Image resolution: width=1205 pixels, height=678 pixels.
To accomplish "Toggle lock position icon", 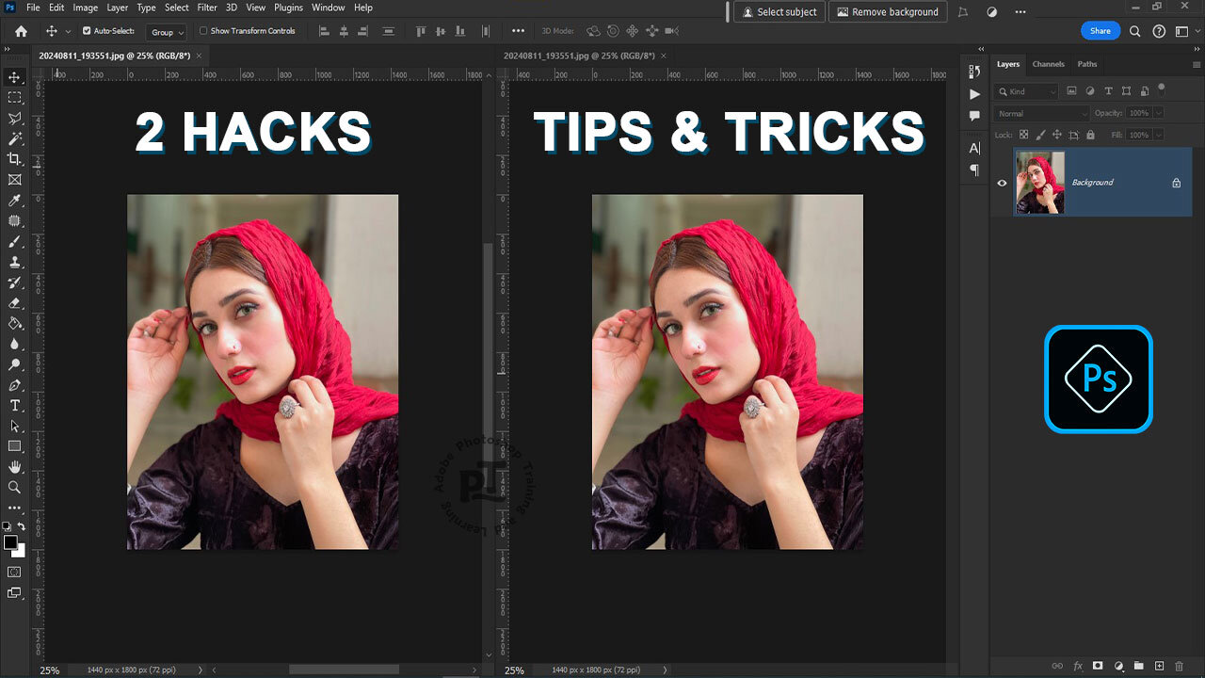I will click(x=1056, y=136).
